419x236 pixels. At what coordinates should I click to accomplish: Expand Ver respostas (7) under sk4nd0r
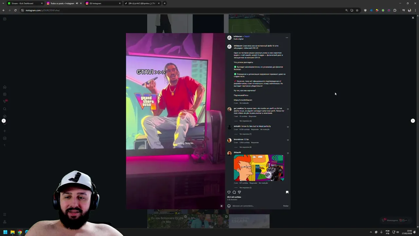pos(245,134)
